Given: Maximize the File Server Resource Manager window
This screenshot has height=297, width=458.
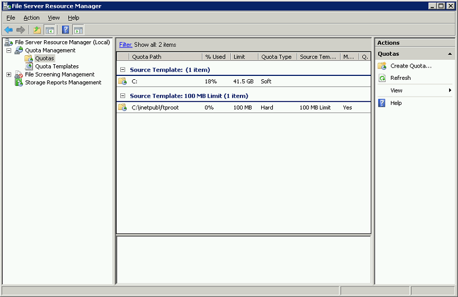Looking at the screenshot, I should [x=441, y=6].
